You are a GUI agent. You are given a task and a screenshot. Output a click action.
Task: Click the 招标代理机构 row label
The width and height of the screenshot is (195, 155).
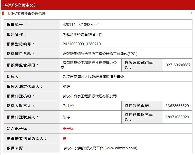(21, 96)
